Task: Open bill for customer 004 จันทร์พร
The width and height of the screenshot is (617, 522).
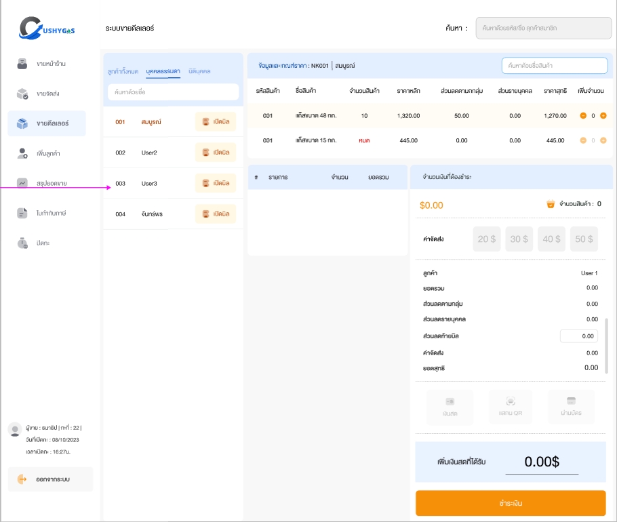Action: coord(216,214)
